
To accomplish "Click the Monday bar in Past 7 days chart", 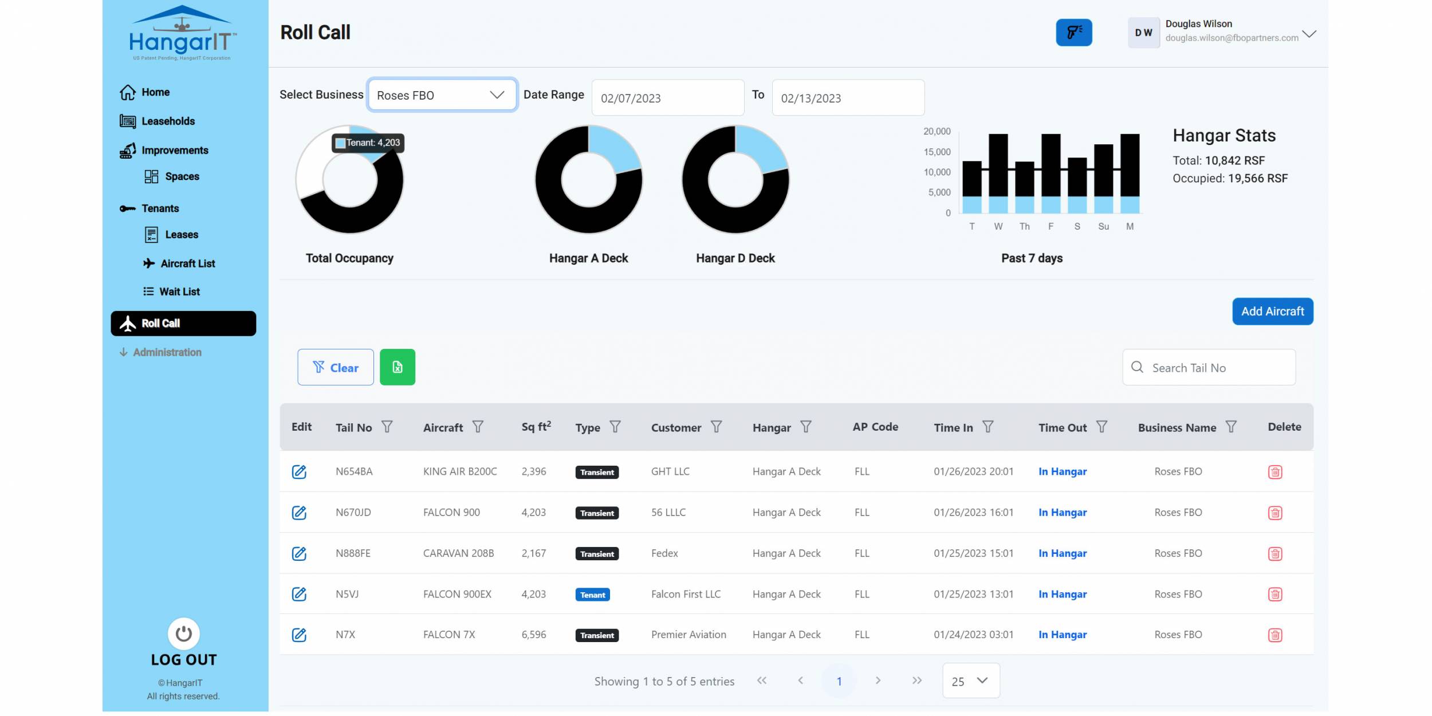I will (x=1130, y=173).
